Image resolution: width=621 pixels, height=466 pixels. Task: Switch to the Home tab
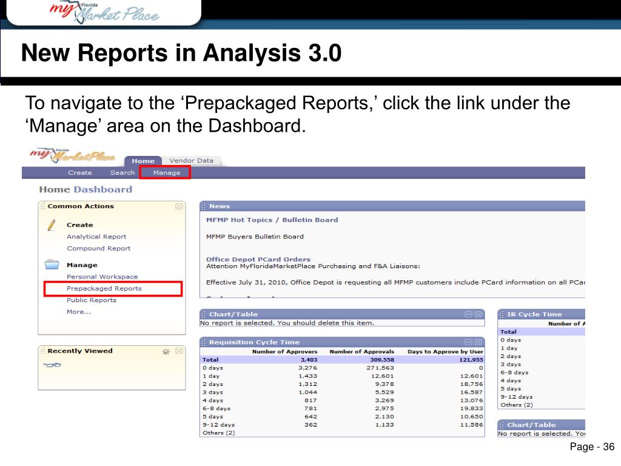coord(143,161)
